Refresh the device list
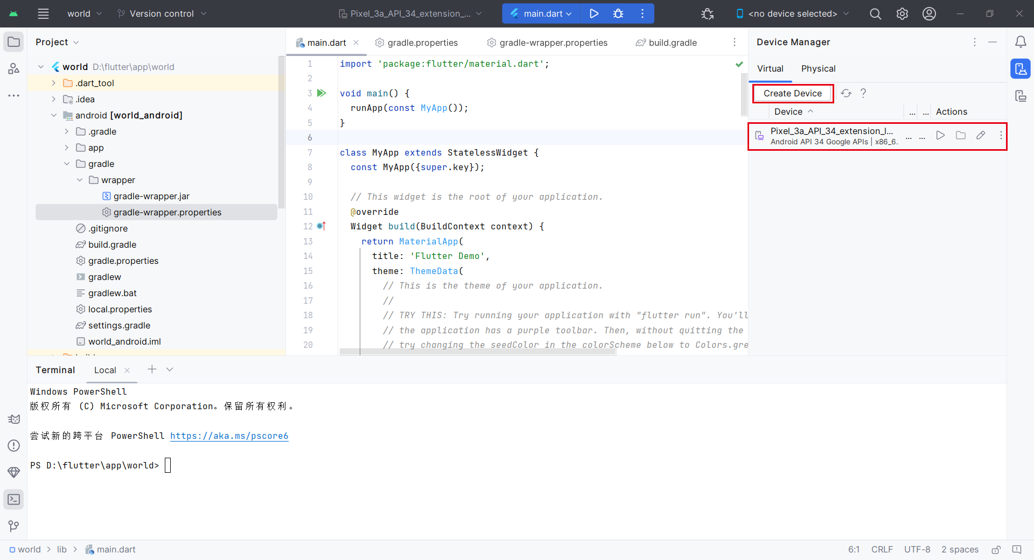The image size is (1034, 560). pyautogui.click(x=846, y=93)
